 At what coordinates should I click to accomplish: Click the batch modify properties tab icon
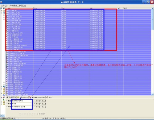point(7,97)
